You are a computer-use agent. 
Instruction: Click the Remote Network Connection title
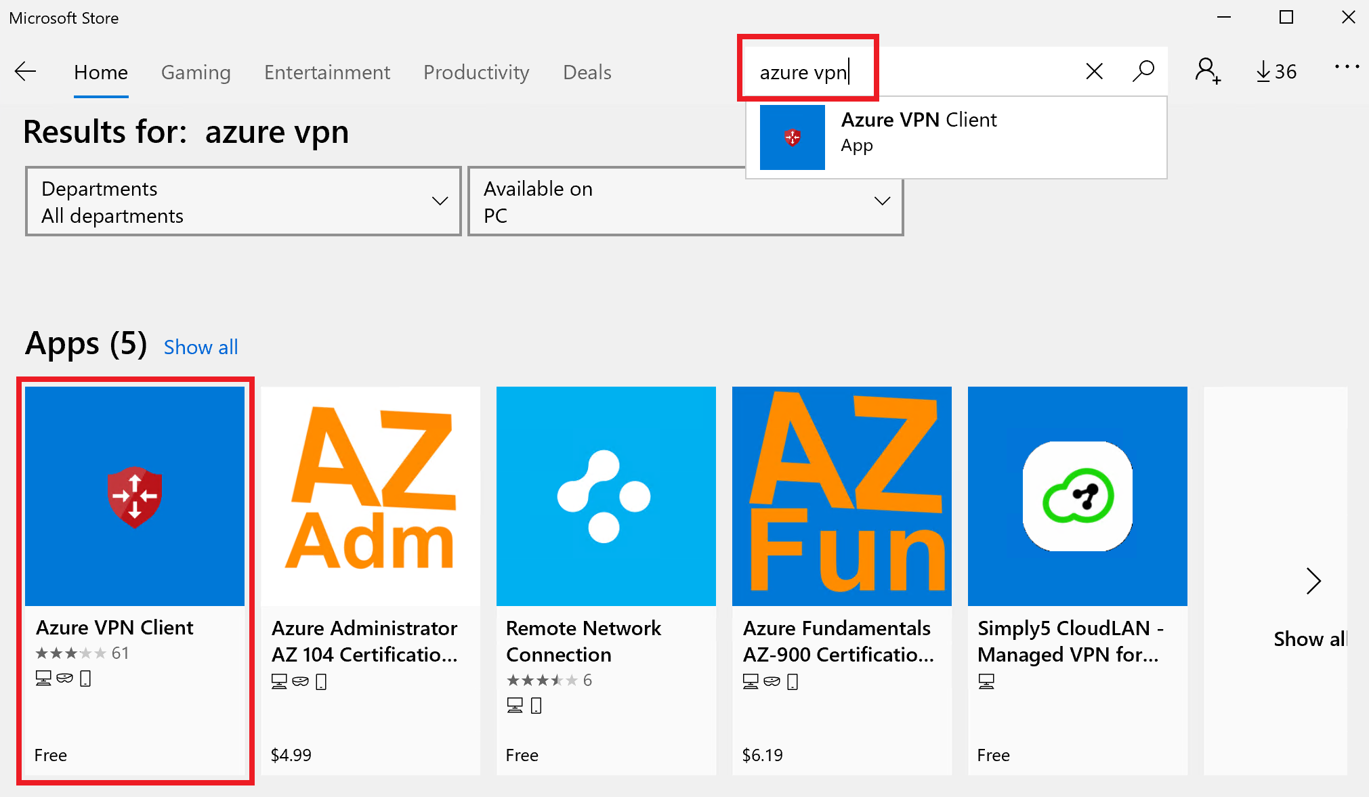coord(583,641)
